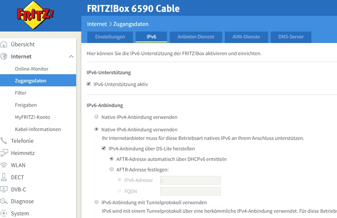337x218 pixels.
Task: Toggle the IPv6-Unterstützung aktiv checkbox
Action: click(89, 84)
